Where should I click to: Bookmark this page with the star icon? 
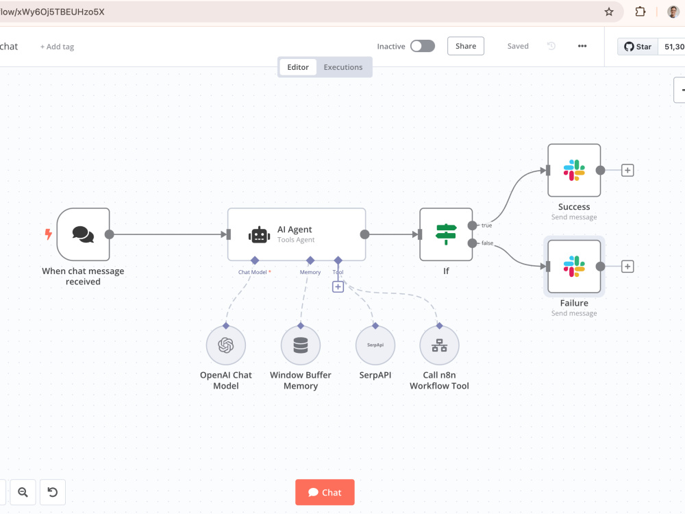click(x=609, y=12)
